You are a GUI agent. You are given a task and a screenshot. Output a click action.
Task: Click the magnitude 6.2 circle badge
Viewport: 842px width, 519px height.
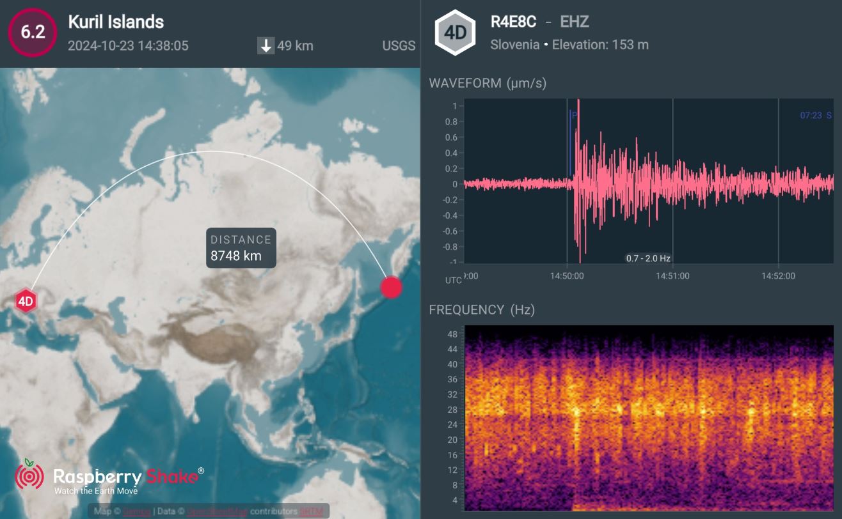(32, 33)
